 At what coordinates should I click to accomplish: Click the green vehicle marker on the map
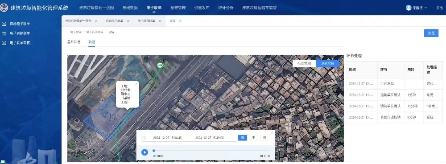point(160,65)
